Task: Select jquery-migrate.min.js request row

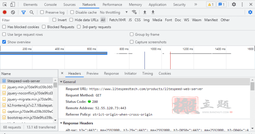Action: tap(27, 99)
